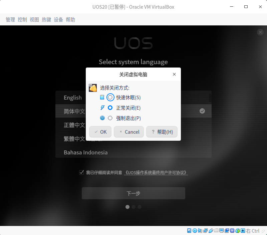Confirm with the OK button
The image size is (267, 235).
coord(100,132)
